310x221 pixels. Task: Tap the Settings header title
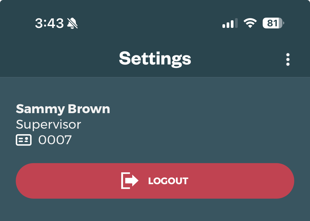click(155, 58)
